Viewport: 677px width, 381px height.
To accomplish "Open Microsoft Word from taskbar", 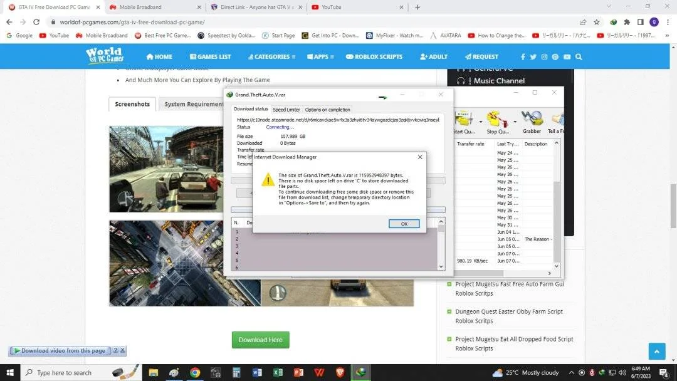I will [x=257, y=372].
